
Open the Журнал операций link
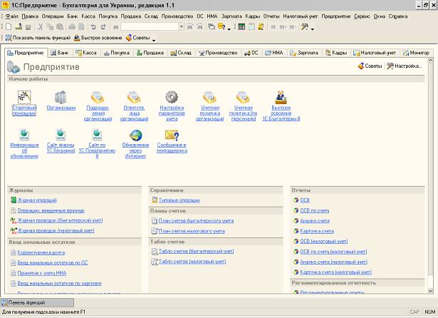pyautogui.click(x=37, y=200)
